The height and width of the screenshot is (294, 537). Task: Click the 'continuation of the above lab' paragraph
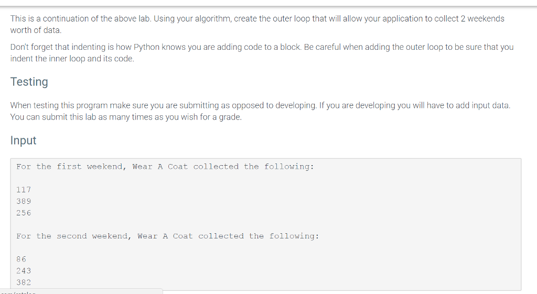[x=257, y=19]
